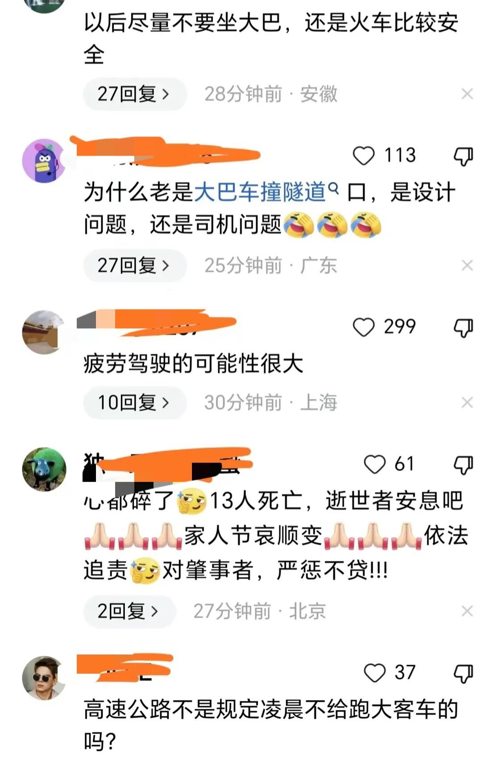
Task: Open the sunglasses man avatar profile
Action: coord(44,678)
